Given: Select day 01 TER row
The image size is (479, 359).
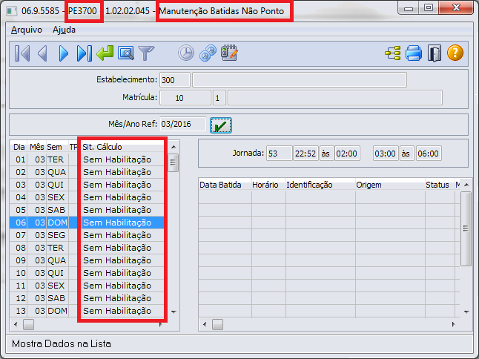Looking at the screenshot, I should 87,159.
